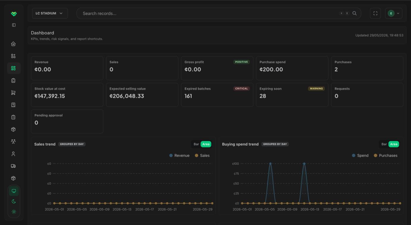
Task: Open the shopping cart icon in sidebar
Action: coord(13,92)
